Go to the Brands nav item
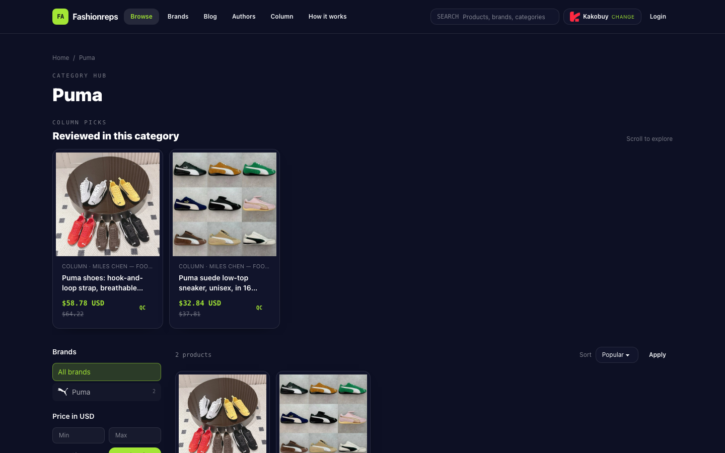The height and width of the screenshot is (453, 725). [x=178, y=17]
